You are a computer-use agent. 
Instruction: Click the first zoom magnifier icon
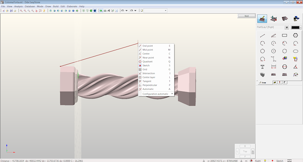coord(21,11)
